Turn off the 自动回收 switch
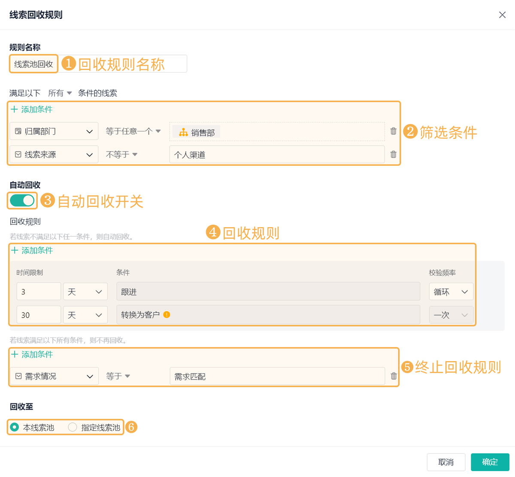This screenshot has height=477, width=515. click(22, 201)
